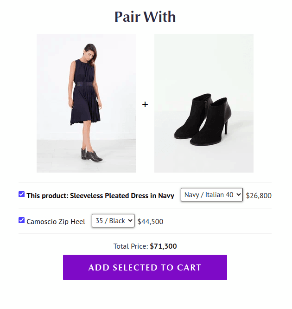Open the Camoscio Zip Heel product link
The height and width of the screenshot is (309, 292).
pyautogui.click(x=56, y=222)
